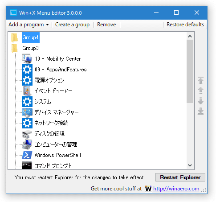The width and height of the screenshot is (216, 202).
Task: Click the move-to-top arrow icon
Action: point(200,80)
